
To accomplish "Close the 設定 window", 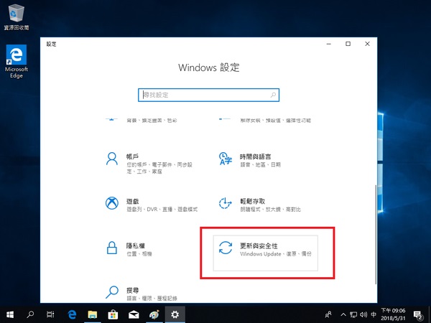I will (x=367, y=44).
